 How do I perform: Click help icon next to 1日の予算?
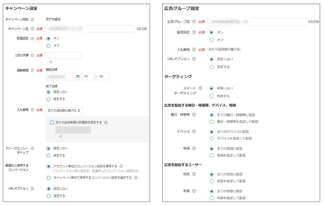coord(32,55)
